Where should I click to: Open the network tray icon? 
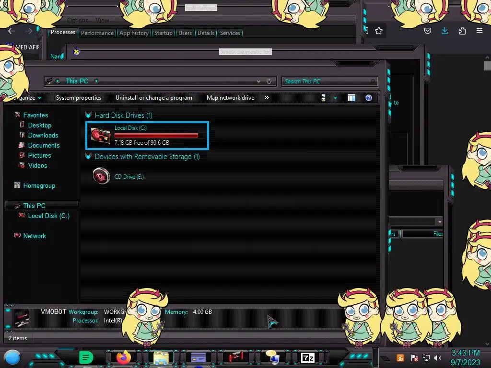tap(426, 357)
